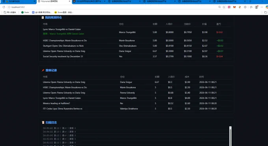Image resolution: width=268 pixels, height=146 pixels.
Task: Click the +$0.07 profit on Libema Open position
Action: pos(220,51)
